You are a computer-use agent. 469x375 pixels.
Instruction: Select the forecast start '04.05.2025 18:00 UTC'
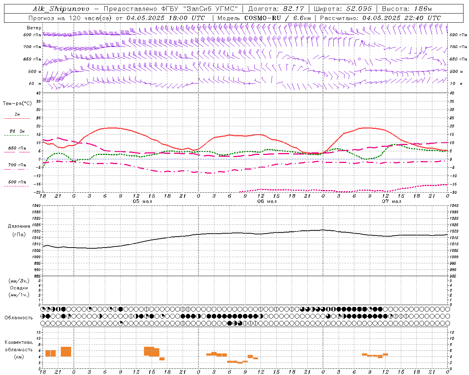pyautogui.click(x=166, y=18)
